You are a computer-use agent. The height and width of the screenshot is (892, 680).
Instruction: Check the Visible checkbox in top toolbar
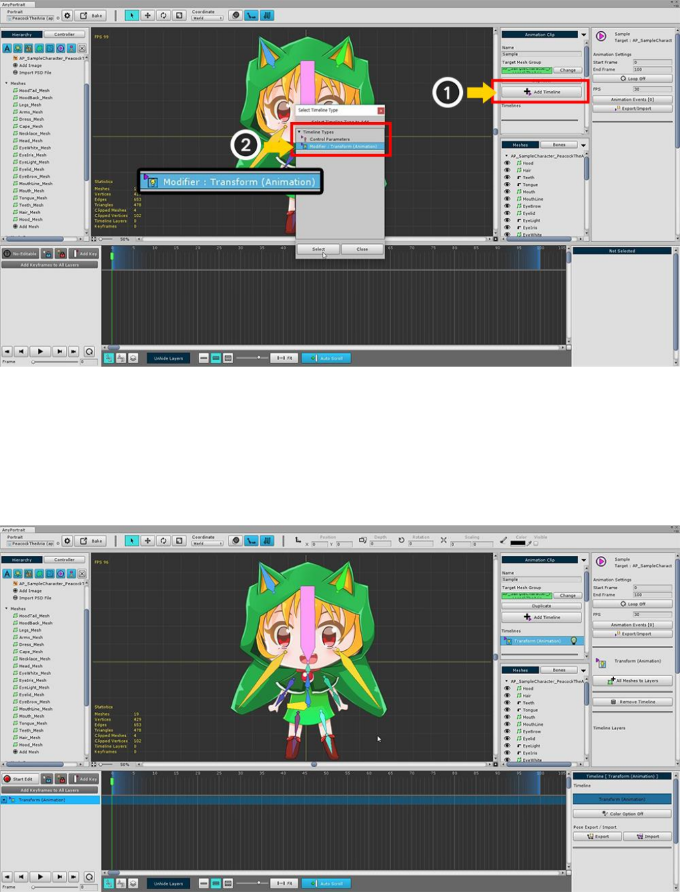point(537,543)
